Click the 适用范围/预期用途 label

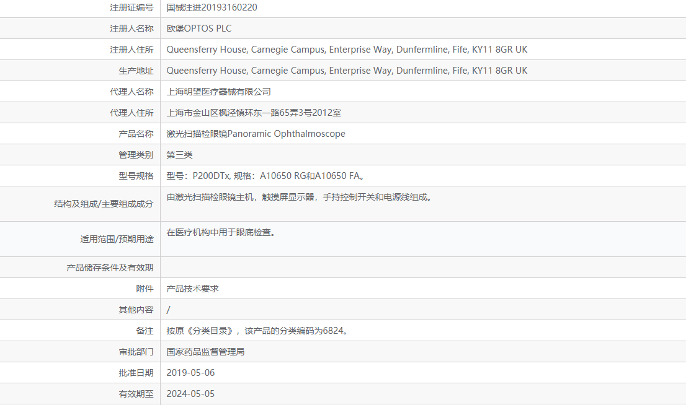[117, 239]
